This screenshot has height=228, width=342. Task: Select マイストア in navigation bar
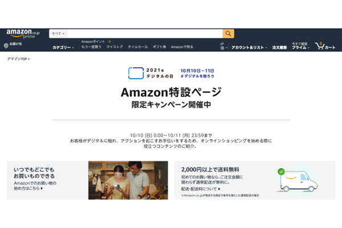point(115,47)
